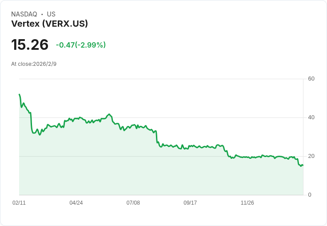Click the chart line's starting peak near 02/11
This screenshot has width=327, height=226.
[x=20, y=94]
